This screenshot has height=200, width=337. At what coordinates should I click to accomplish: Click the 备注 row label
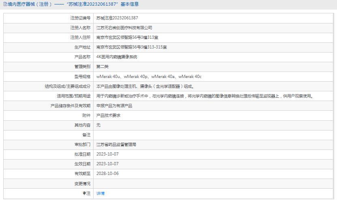pyautogui.click(x=86, y=135)
